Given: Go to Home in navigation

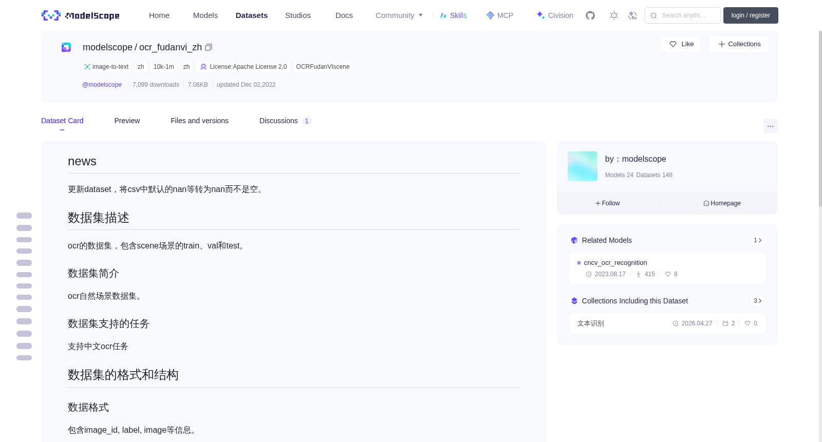Looking at the screenshot, I should pyautogui.click(x=159, y=15).
